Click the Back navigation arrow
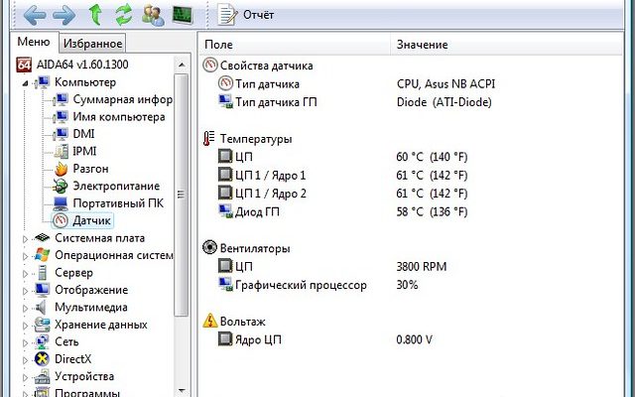This screenshot has height=397, width=635. (x=35, y=15)
